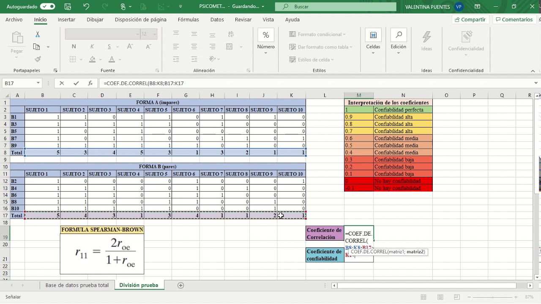Open the Comentarios pane button

tap(514, 19)
